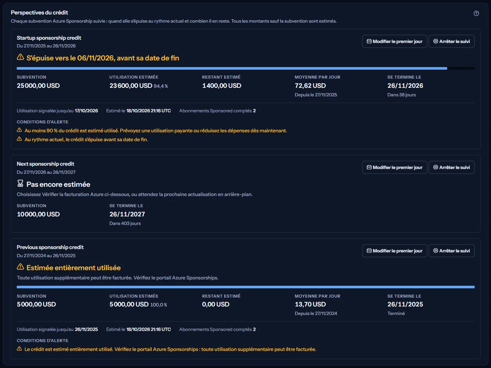Click the "Depuis le 27/11/2024" text
This screenshot has height=368, width=491.
click(x=316, y=314)
